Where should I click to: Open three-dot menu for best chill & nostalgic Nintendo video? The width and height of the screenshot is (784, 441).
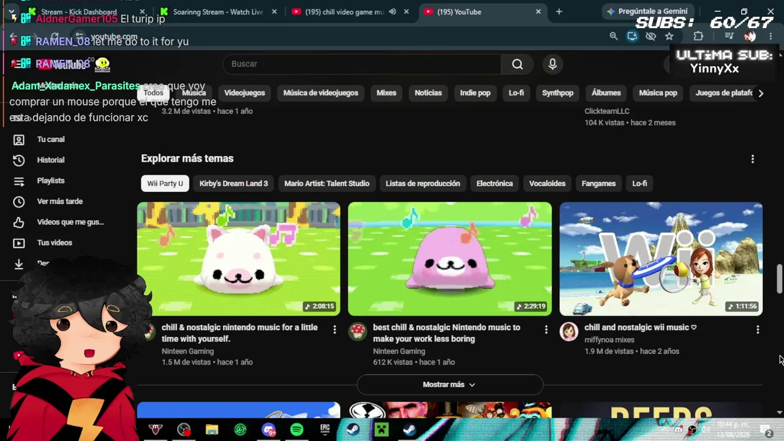[x=546, y=330]
